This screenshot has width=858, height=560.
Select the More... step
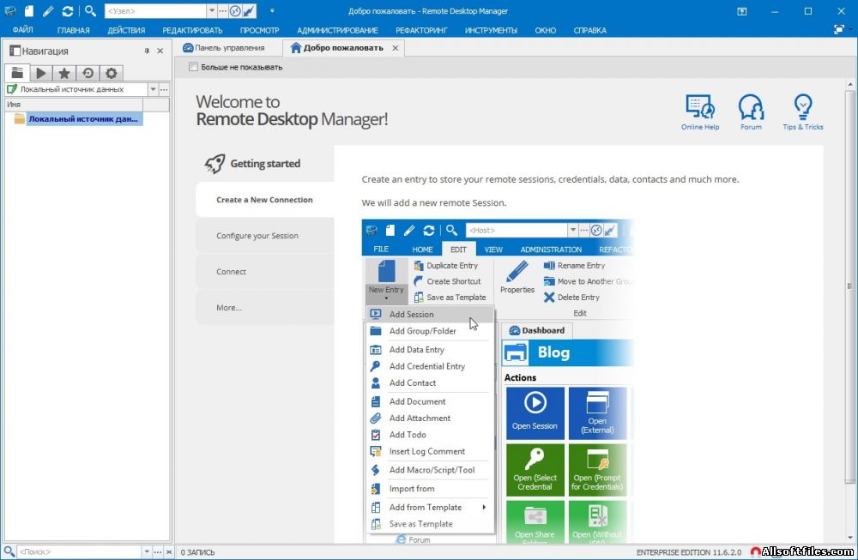(265, 307)
